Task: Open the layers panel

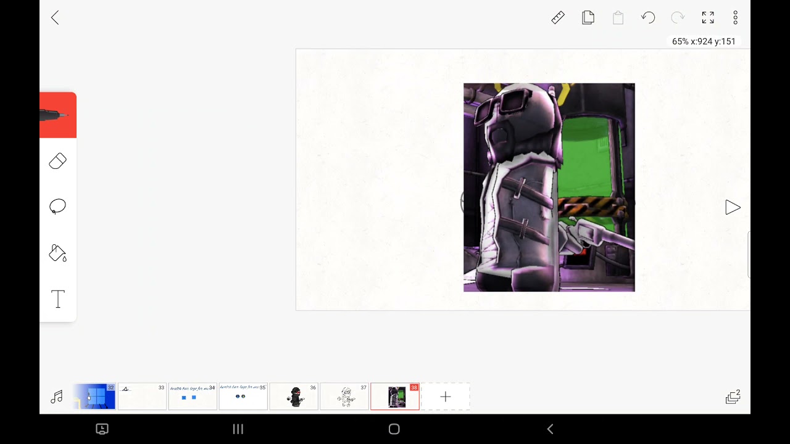Action: point(733,397)
